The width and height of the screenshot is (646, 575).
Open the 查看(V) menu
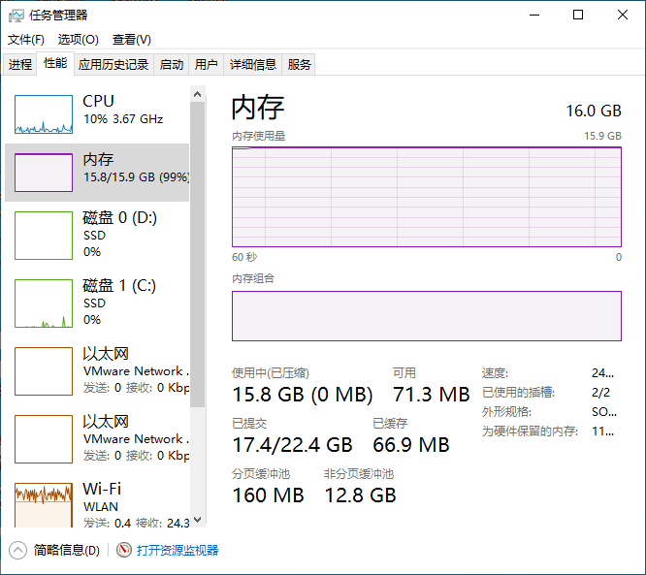point(131,40)
